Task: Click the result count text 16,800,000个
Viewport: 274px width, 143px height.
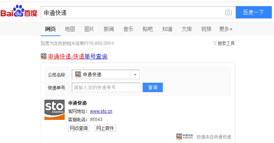Action: 102,43
